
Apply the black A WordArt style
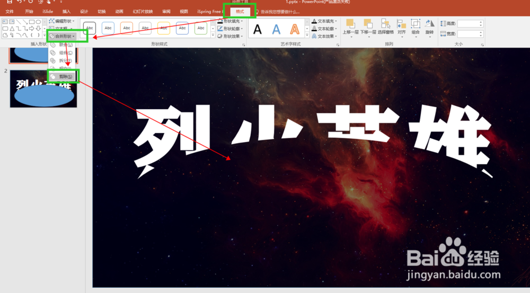(258, 29)
